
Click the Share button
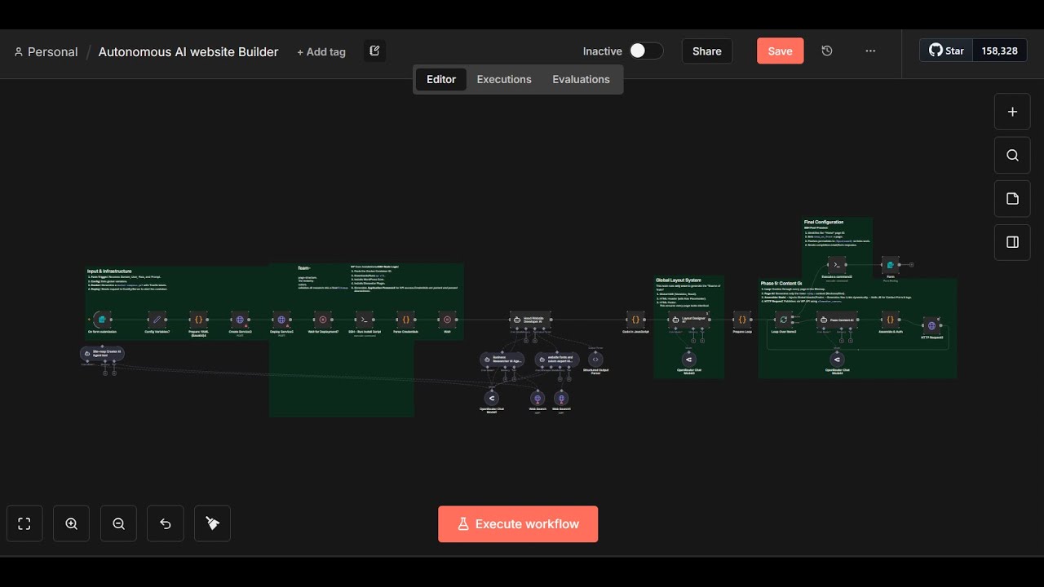[707, 51]
